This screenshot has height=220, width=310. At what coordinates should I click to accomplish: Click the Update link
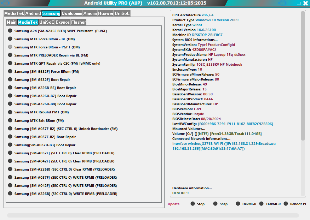[x=174, y=204]
